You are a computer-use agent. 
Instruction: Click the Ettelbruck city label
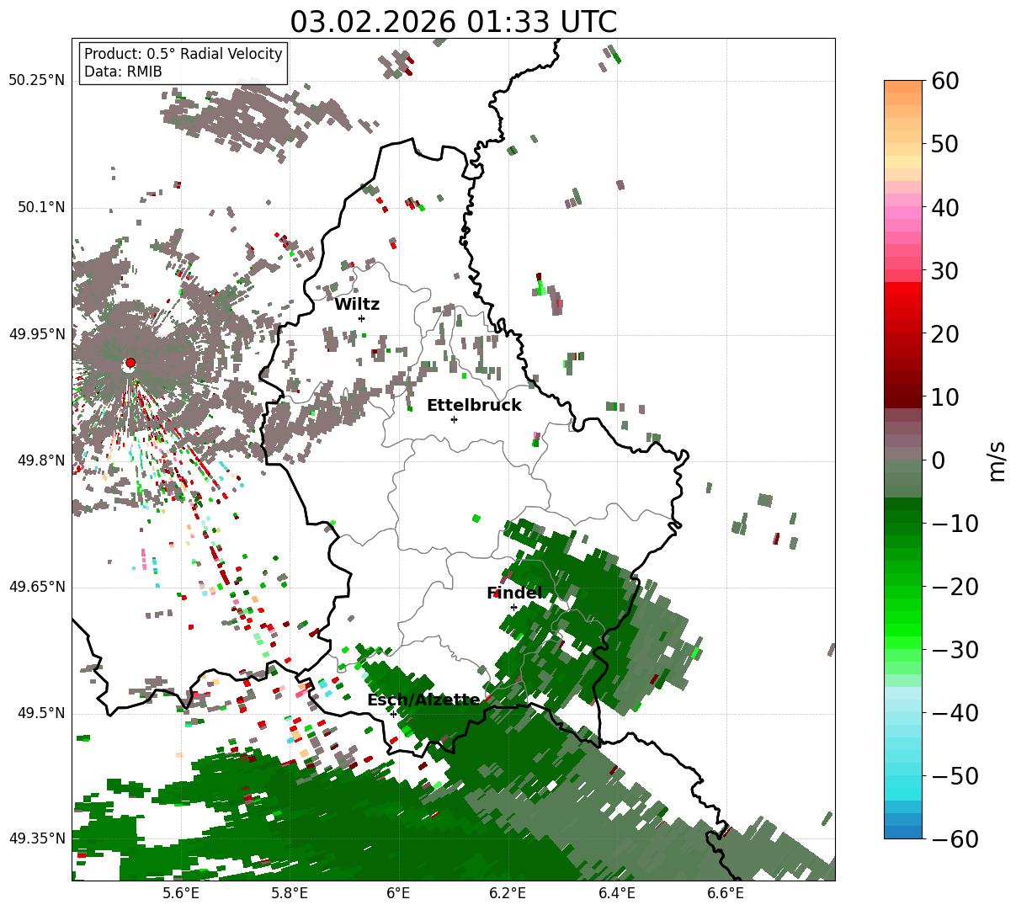[474, 406]
